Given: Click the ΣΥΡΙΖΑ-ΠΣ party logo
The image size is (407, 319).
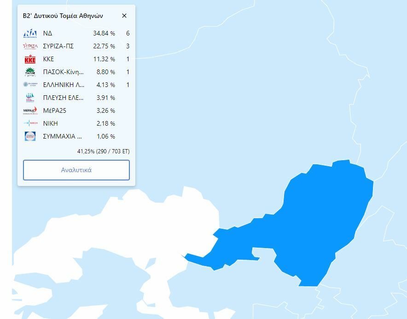Looking at the screenshot, I should pyautogui.click(x=30, y=46).
